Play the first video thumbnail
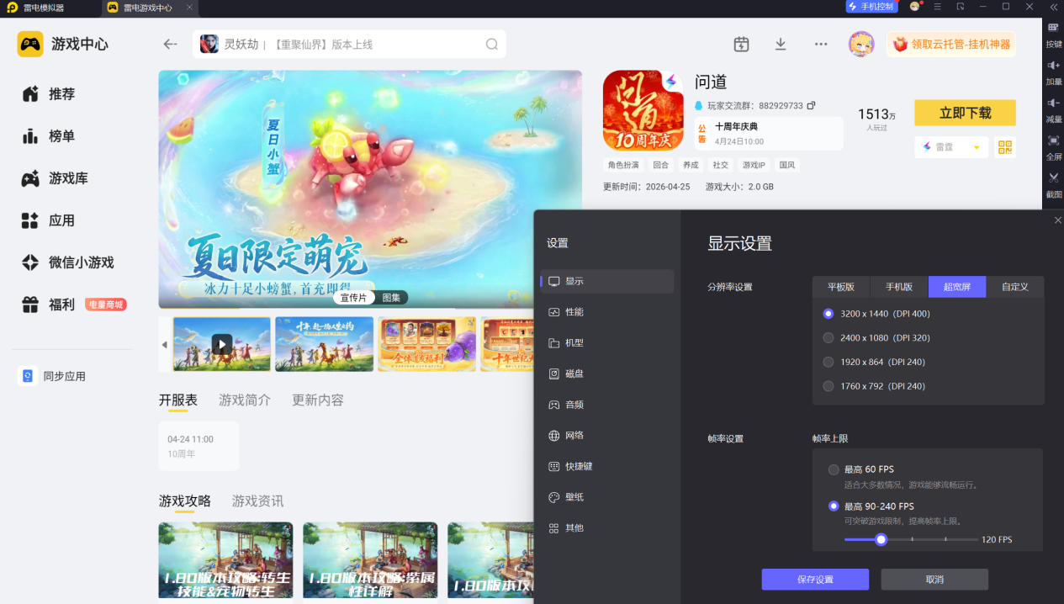Screen dimensions: 1064x604 pyautogui.click(x=222, y=344)
